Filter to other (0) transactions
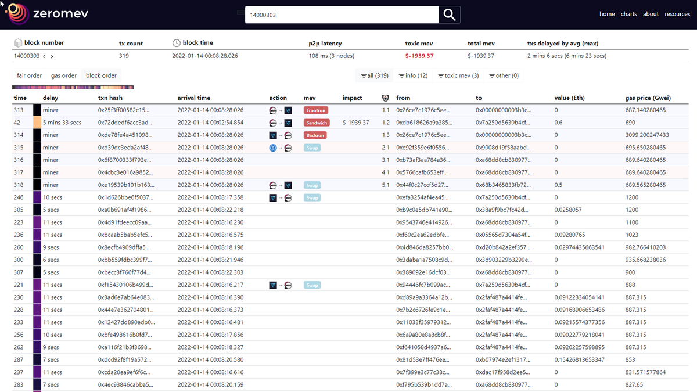Image resolution: width=697 pixels, height=392 pixels. (x=504, y=75)
